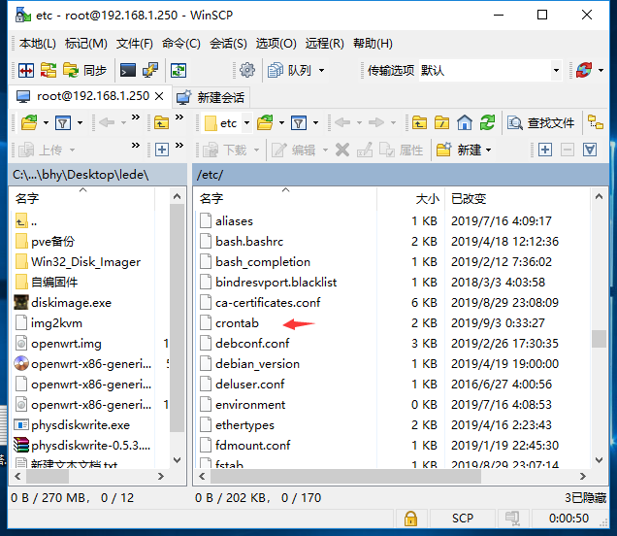Go to remote home directory icon
The image size is (617, 536).
coord(465,123)
